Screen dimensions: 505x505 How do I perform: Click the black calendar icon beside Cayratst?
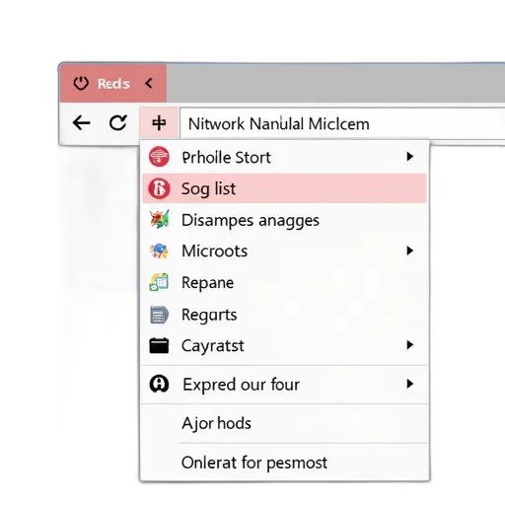coord(159,345)
